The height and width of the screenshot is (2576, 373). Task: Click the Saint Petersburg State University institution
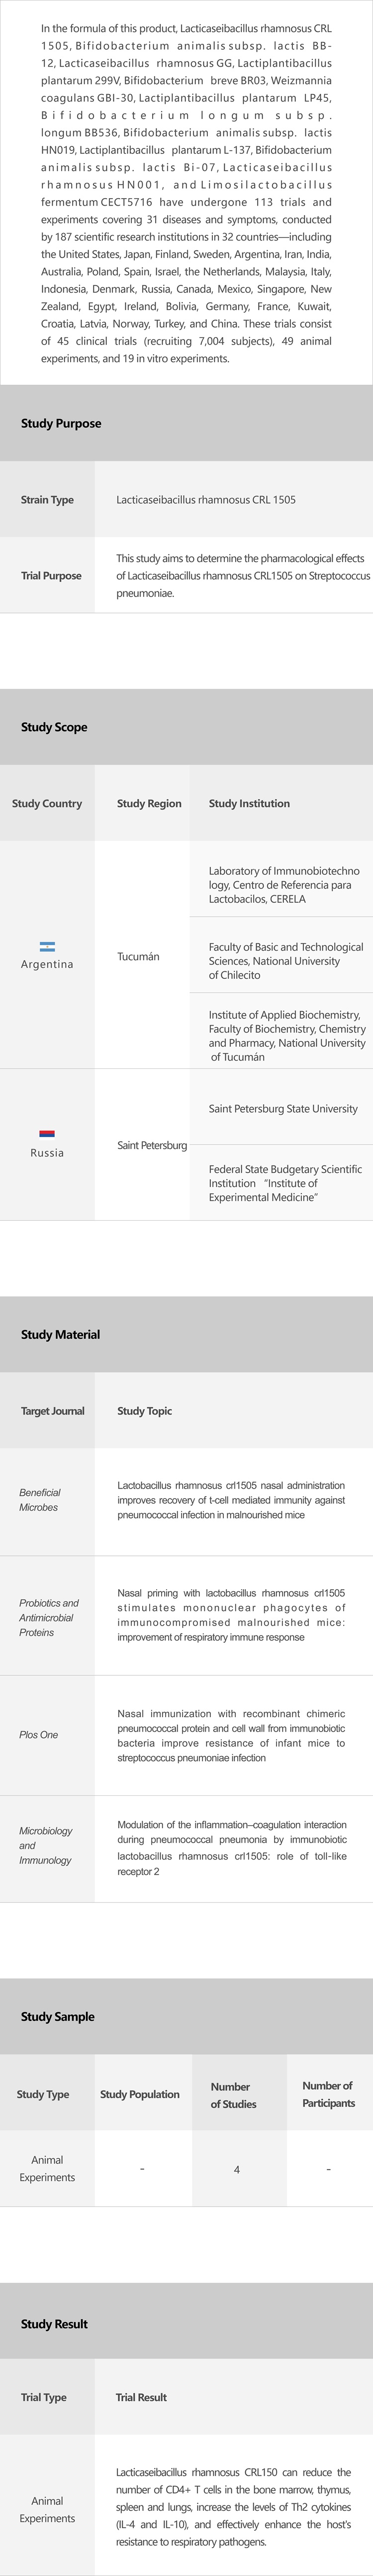click(283, 1108)
